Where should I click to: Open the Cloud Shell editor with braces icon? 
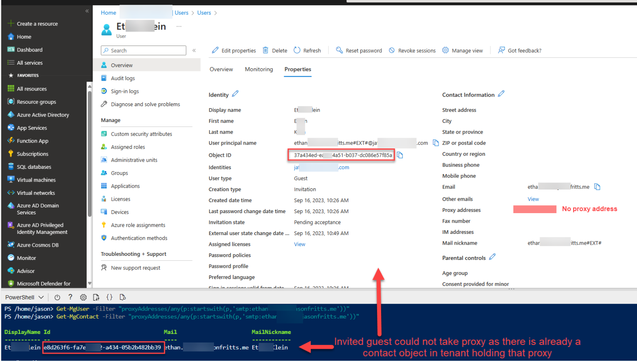[x=109, y=297]
